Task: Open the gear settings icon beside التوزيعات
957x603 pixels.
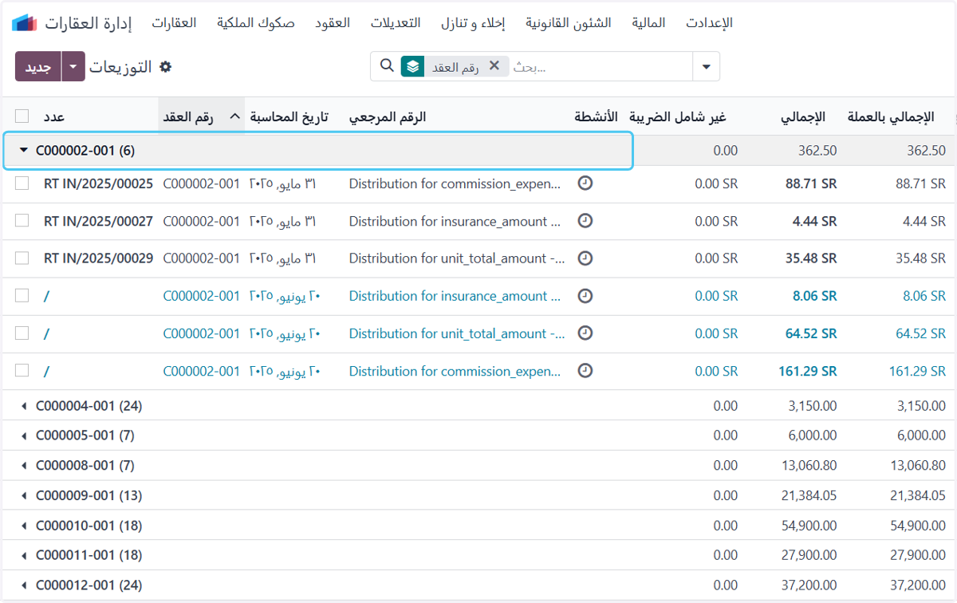Action: (166, 67)
